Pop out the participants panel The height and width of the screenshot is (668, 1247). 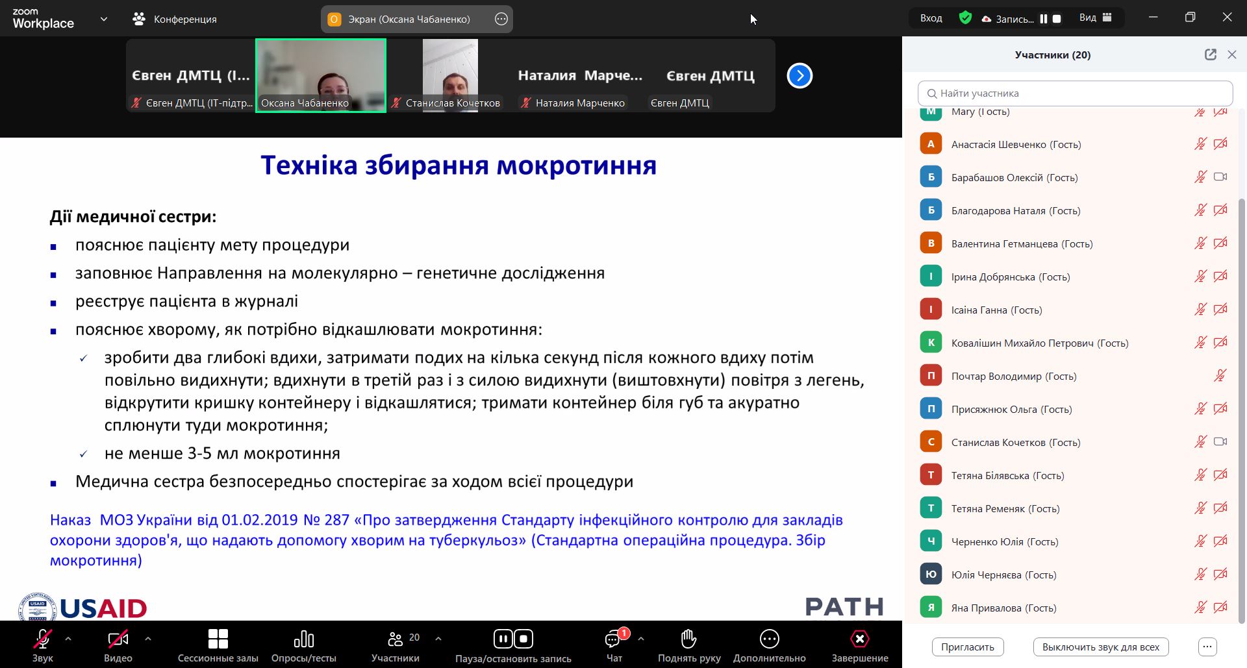tap(1210, 55)
